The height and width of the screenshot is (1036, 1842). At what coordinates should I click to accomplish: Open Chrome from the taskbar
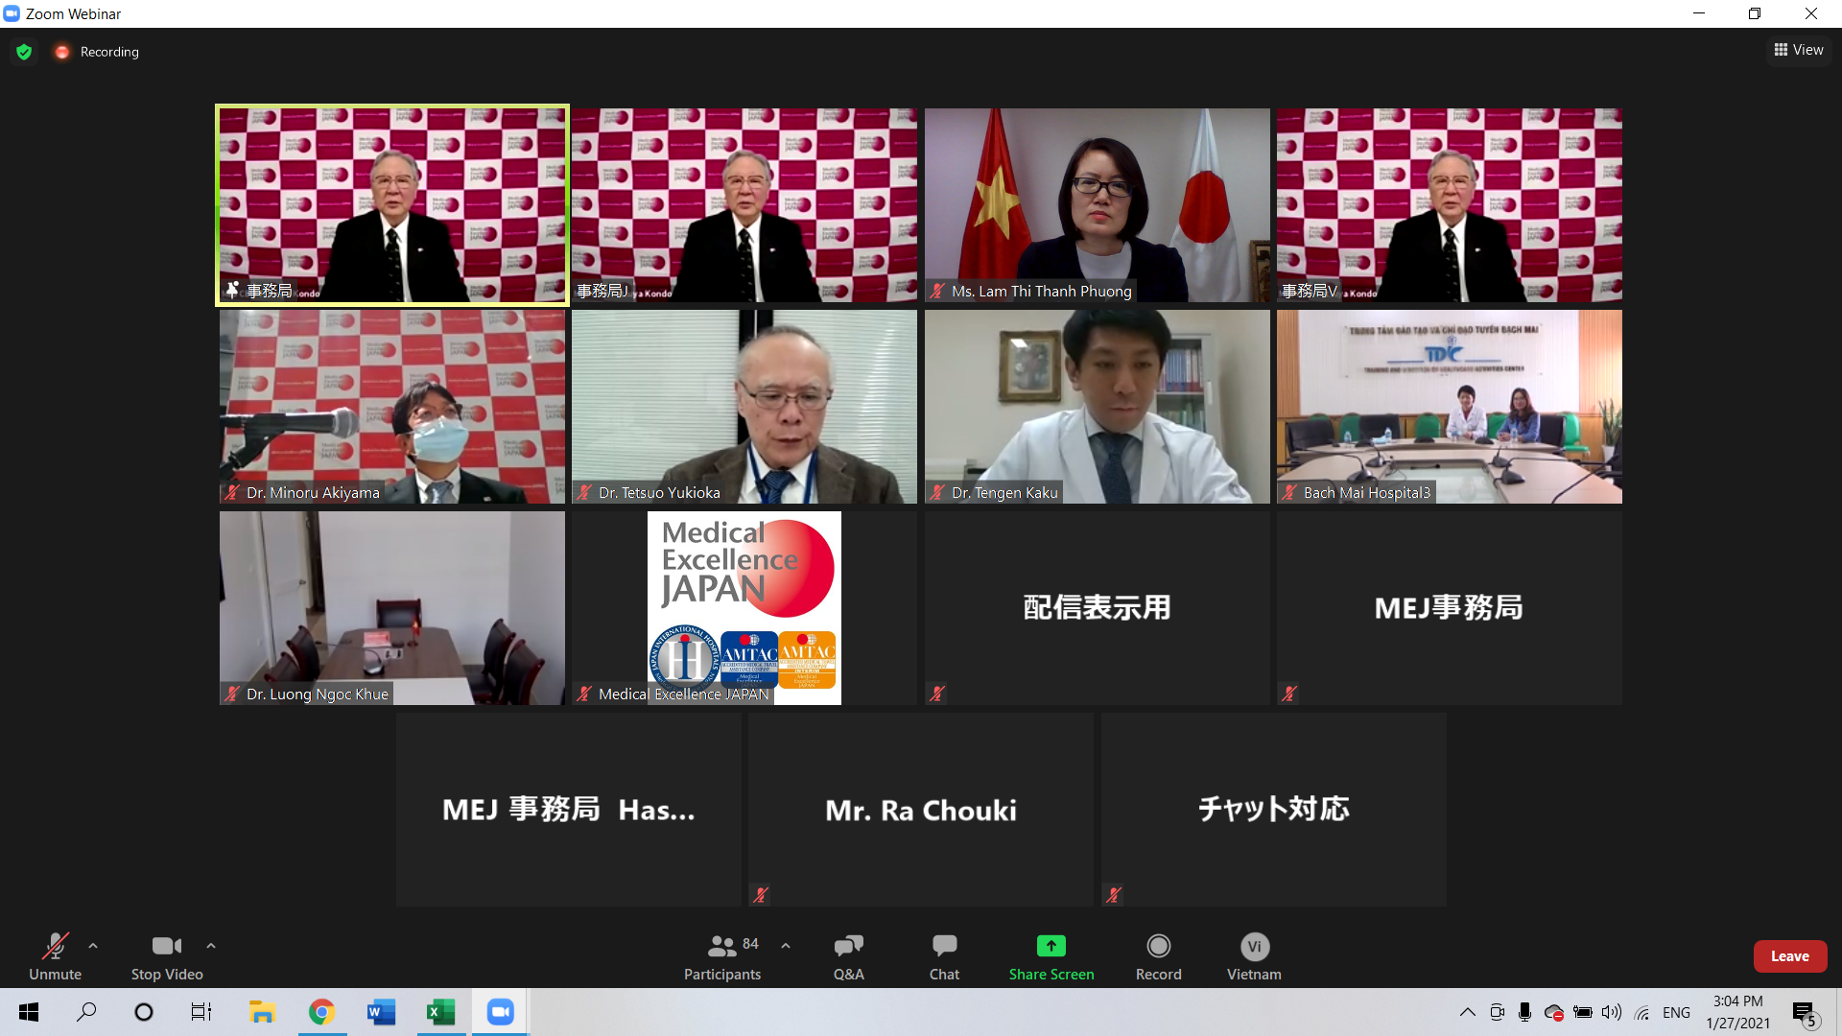click(321, 1012)
